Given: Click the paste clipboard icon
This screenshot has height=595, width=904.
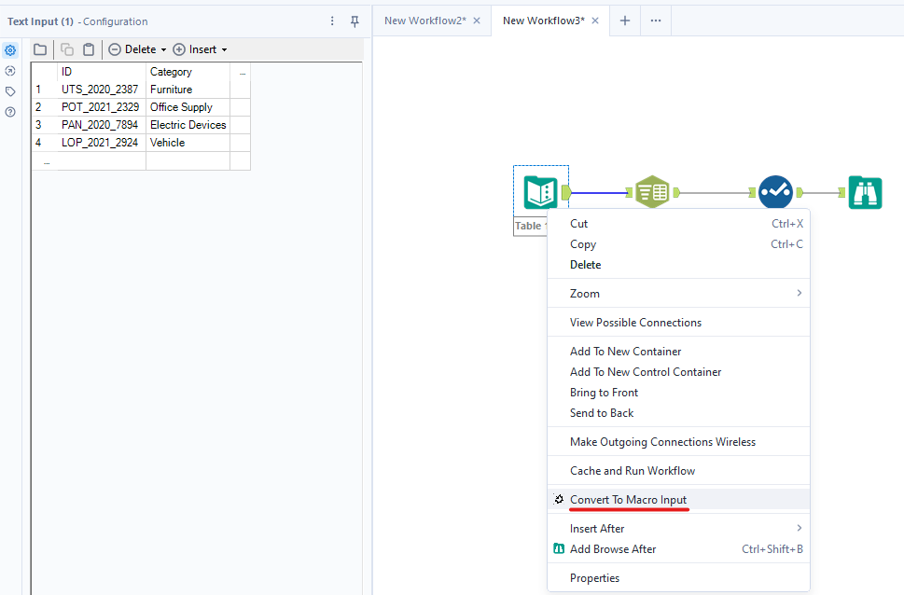Looking at the screenshot, I should click(89, 49).
